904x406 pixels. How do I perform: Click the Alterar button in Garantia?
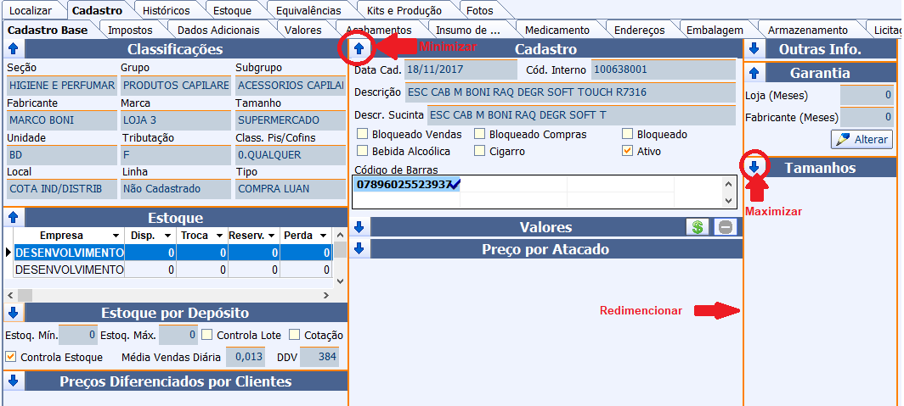click(x=862, y=140)
